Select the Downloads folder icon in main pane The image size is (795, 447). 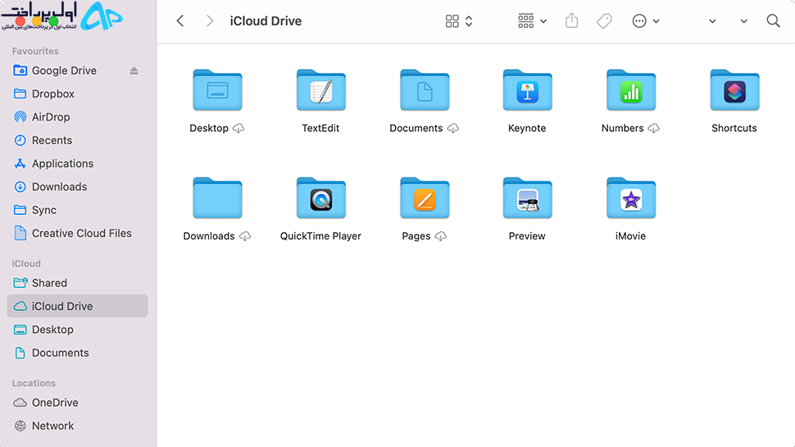coord(217,198)
